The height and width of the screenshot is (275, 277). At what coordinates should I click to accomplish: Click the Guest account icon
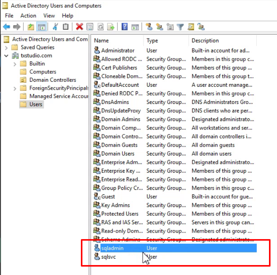[x=97, y=196]
